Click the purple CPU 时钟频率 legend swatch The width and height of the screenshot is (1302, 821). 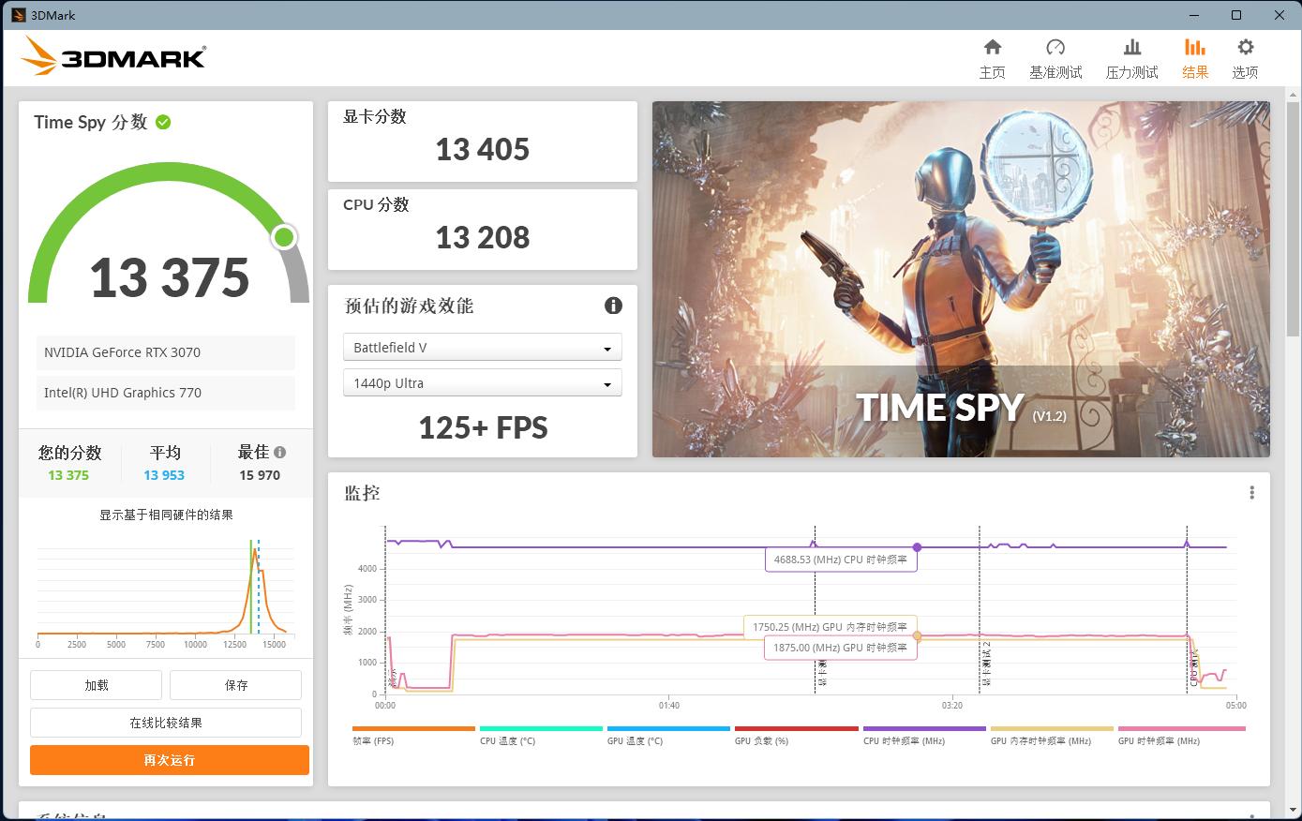(923, 728)
